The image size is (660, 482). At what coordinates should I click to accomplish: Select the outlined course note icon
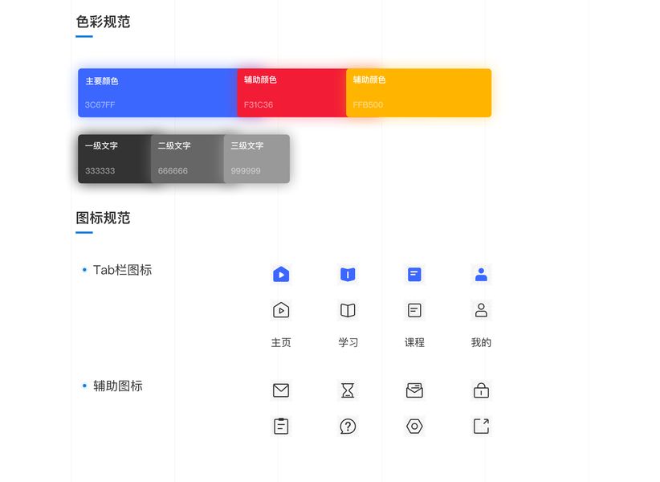[414, 310]
